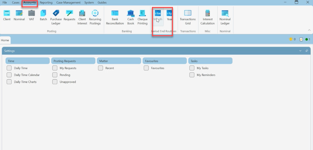Screen dimensions: 313x150
Task: Tick the Unapproved checkbox
Action: coord(55,82)
